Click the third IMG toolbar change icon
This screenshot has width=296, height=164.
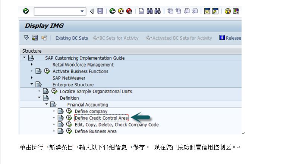pyautogui.click(x=44, y=38)
